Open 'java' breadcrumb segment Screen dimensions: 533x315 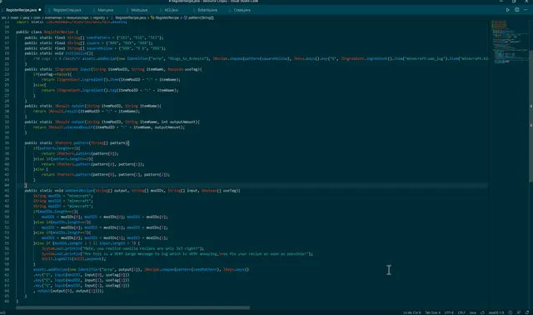click(26, 17)
